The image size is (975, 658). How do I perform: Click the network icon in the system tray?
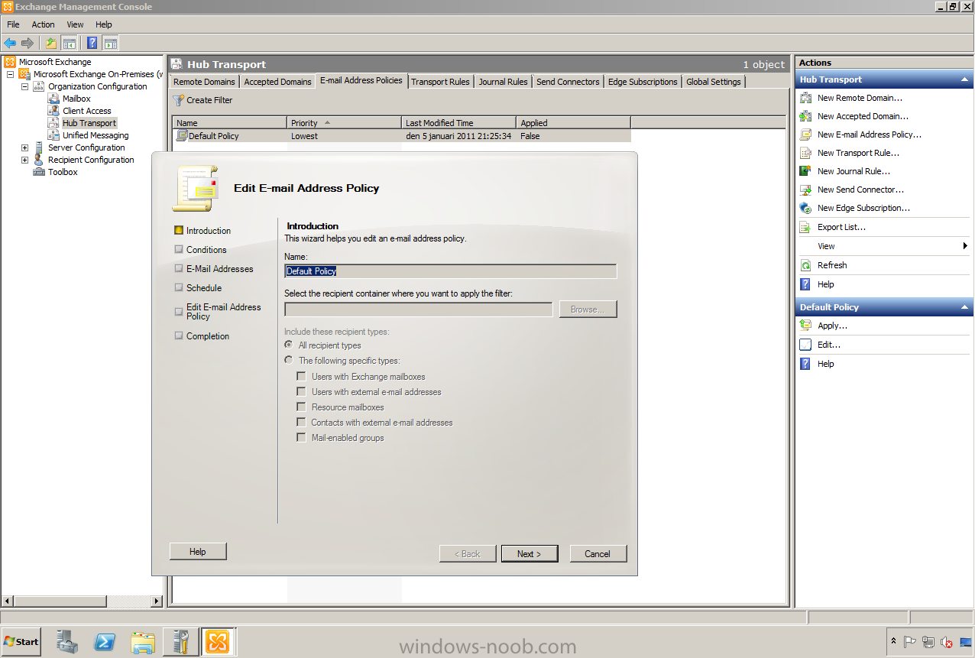pyautogui.click(x=928, y=642)
